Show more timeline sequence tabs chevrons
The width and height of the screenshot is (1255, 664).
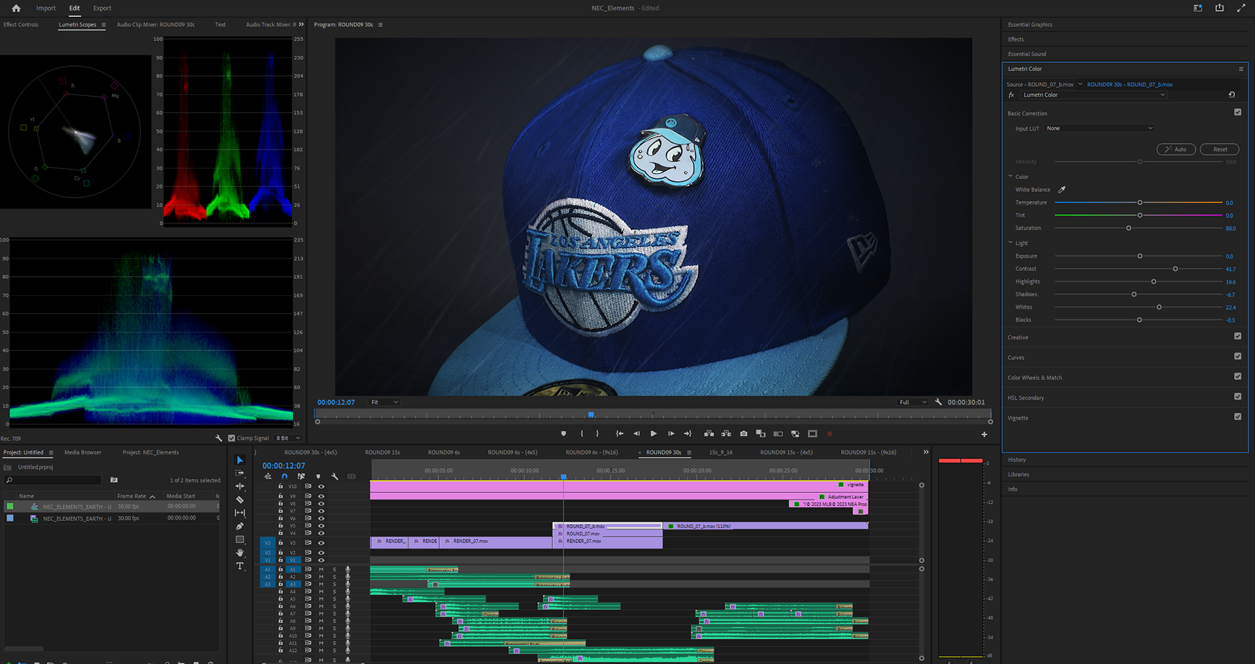pos(926,452)
